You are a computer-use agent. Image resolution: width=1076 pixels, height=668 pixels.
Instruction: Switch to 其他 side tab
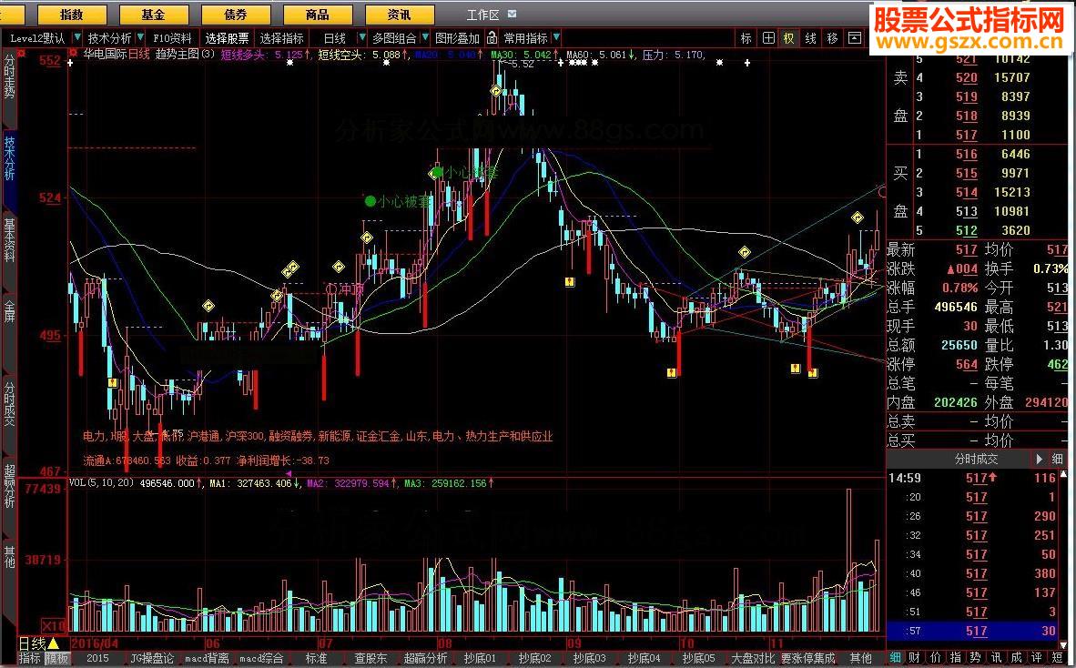[x=10, y=557]
